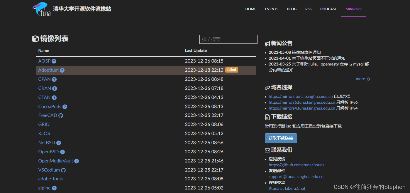Open the 2023-05-08 镜像站维护通知 news item
Viewport: 410px width, 193px height.
tap(295, 53)
